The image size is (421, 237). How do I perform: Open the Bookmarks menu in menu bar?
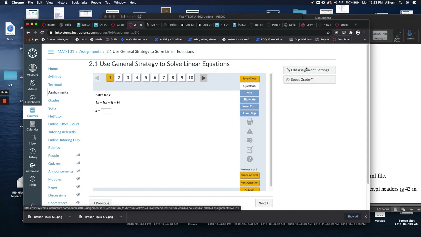[79, 3]
